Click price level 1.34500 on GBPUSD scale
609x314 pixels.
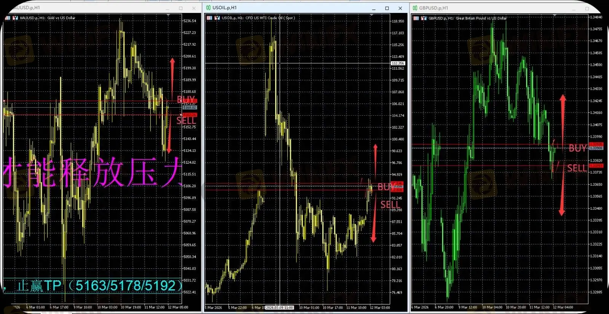click(x=596, y=65)
